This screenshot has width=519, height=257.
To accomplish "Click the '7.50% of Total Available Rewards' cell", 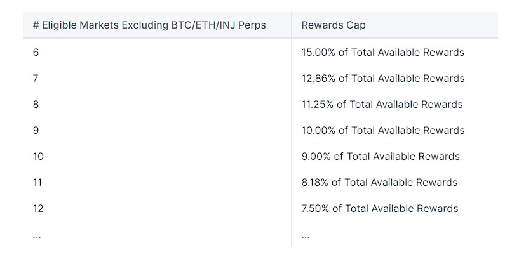I will coord(379,208).
